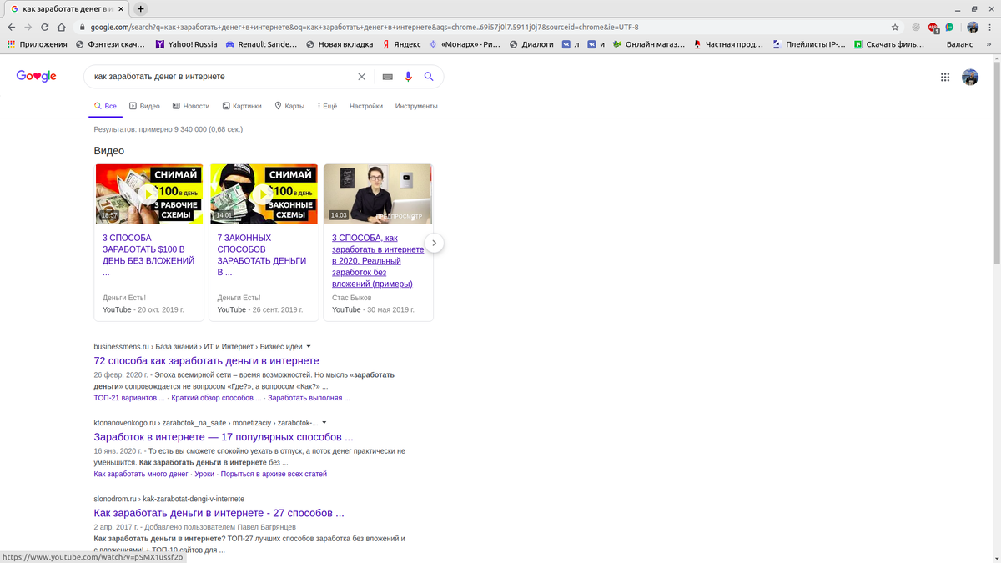
Task: Open the 'ТОП-21 вариантов' sitelink
Action: [129, 398]
